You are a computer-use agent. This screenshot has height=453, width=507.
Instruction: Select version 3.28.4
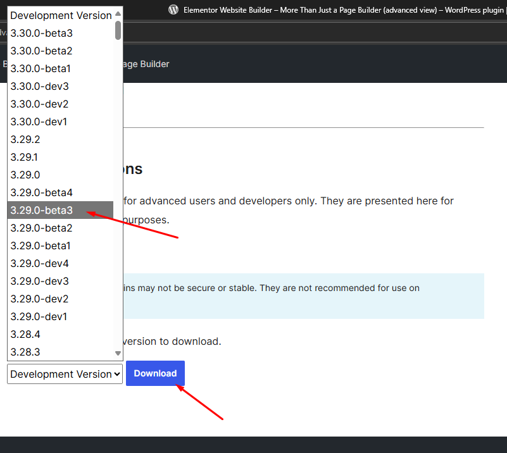click(61, 334)
